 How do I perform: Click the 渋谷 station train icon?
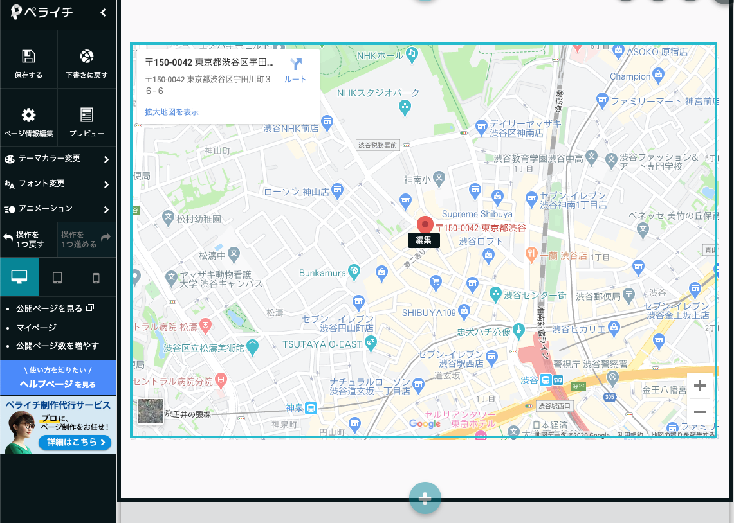click(546, 380)
